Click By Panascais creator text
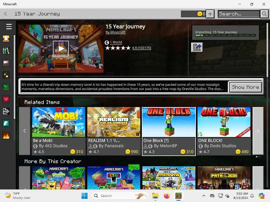 pyautogui.click(x=111, y=146)
